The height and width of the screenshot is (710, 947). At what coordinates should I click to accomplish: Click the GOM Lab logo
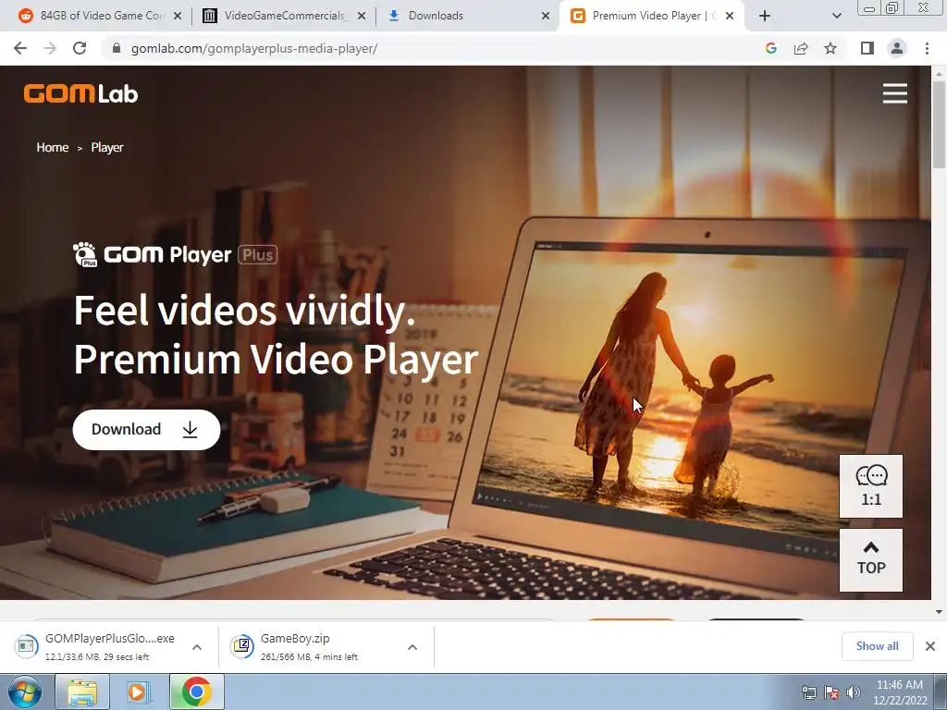81,93
